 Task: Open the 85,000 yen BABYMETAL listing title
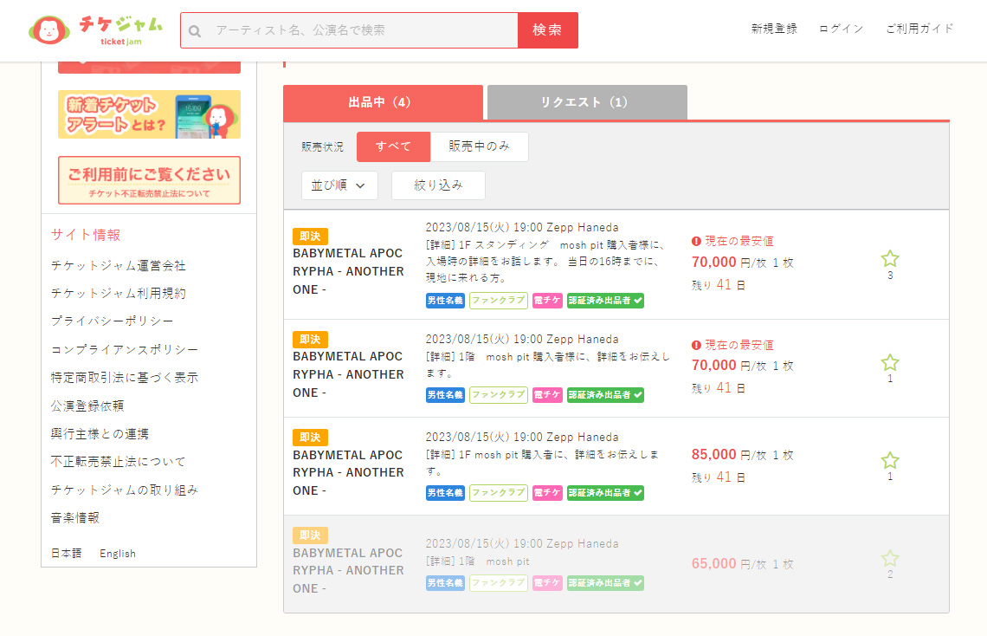348,472
